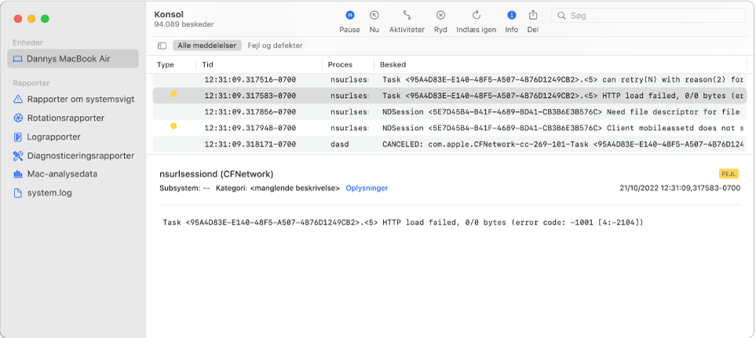Click Lograpporter document icon
Screen dimensions: 756x338
point(18,136)
